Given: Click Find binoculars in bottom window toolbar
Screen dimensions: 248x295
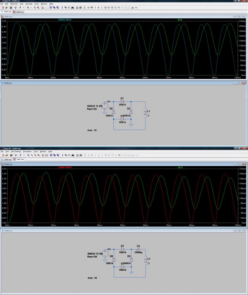Looking at the screenshot, I should tap(73, 155).
